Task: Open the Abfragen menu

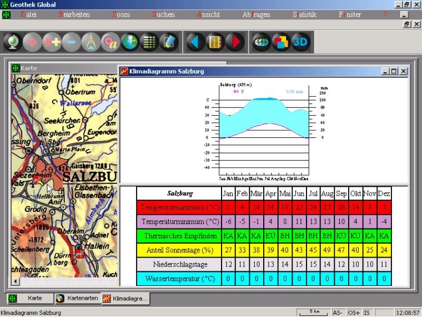Action: (x=256, y=14)
